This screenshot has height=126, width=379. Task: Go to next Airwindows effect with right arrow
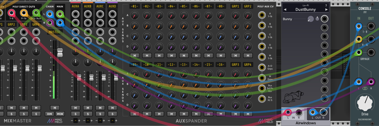pos(326,10)
